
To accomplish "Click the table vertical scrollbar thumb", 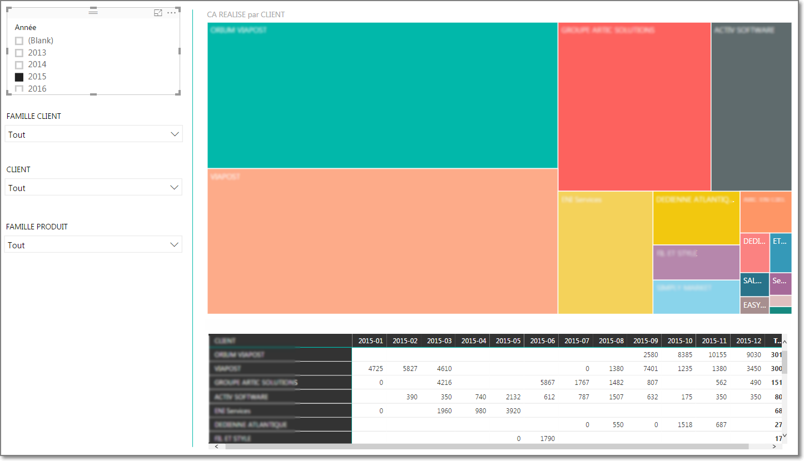I will coord(785,361).
